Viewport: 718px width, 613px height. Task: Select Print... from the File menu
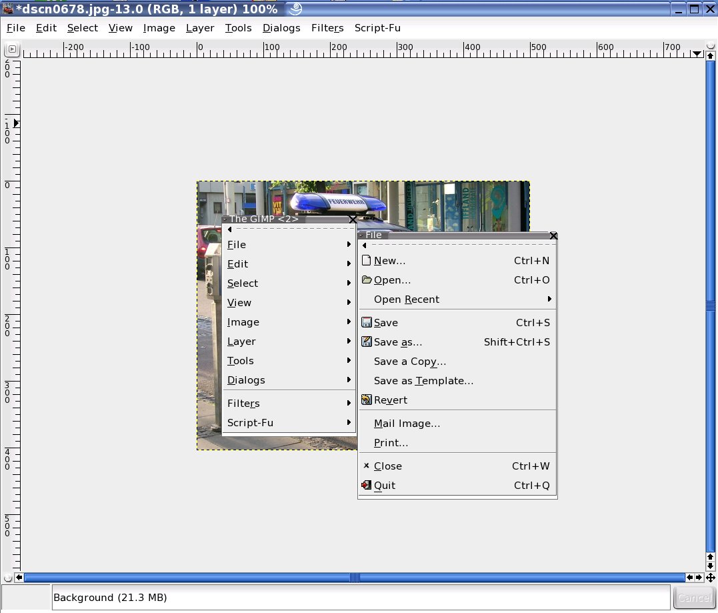point(391,443)
